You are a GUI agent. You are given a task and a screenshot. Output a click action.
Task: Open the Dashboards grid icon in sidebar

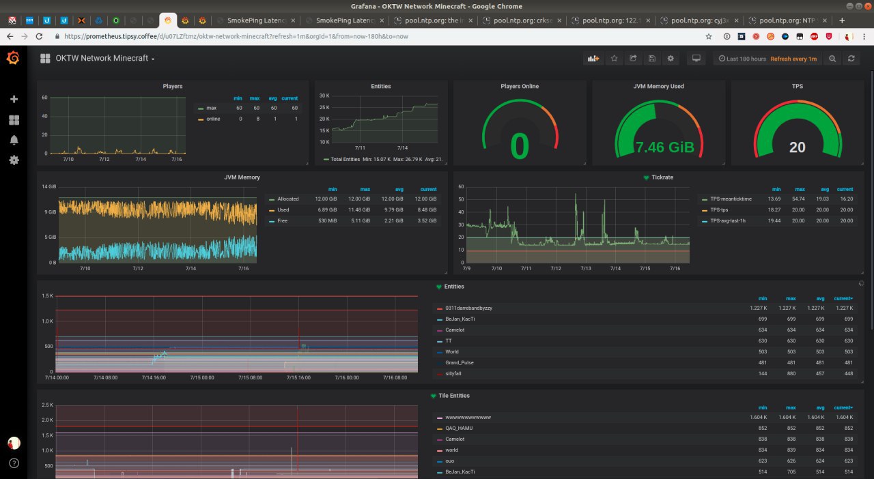[14, 120]
